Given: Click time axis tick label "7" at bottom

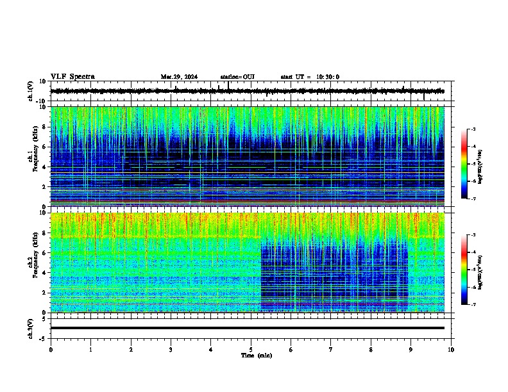Looking at the screenshot, I should pos(331,349).
